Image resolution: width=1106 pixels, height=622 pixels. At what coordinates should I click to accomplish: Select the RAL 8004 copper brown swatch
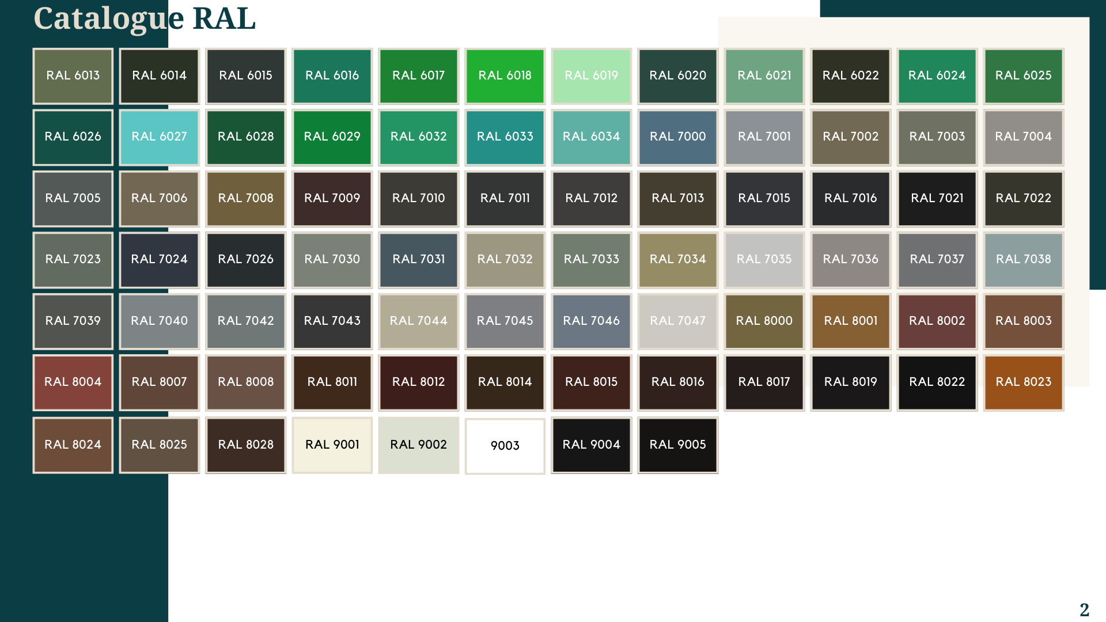point(73,382)
